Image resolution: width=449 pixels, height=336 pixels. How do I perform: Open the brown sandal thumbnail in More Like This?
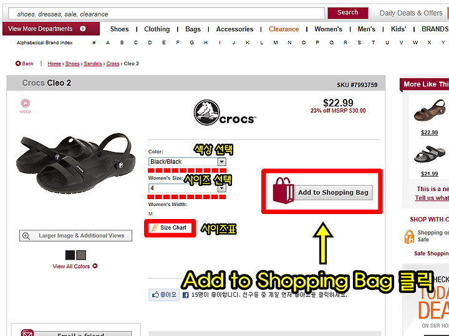(x=429, y=111)
